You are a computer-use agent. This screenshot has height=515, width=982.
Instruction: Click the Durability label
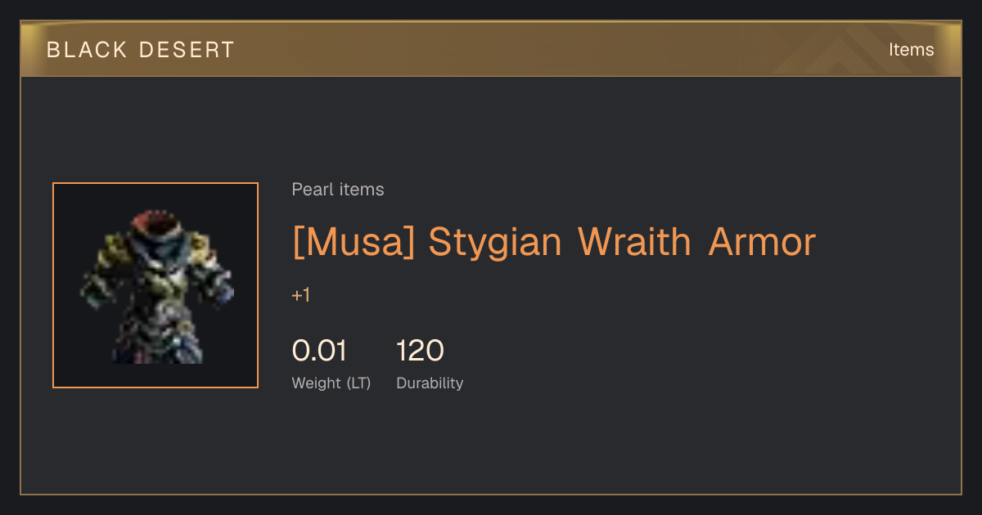click(x=430, y=383)
